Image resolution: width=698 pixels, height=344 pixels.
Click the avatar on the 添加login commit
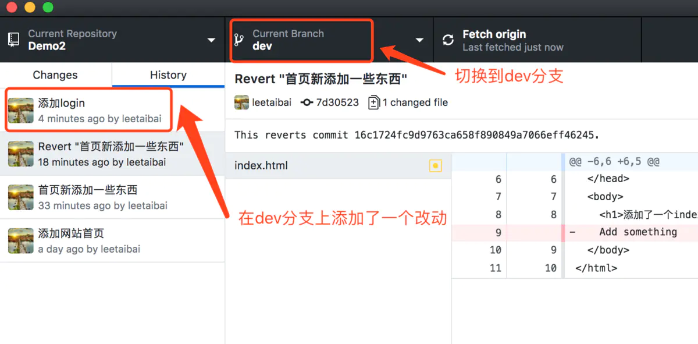(20, 109)
